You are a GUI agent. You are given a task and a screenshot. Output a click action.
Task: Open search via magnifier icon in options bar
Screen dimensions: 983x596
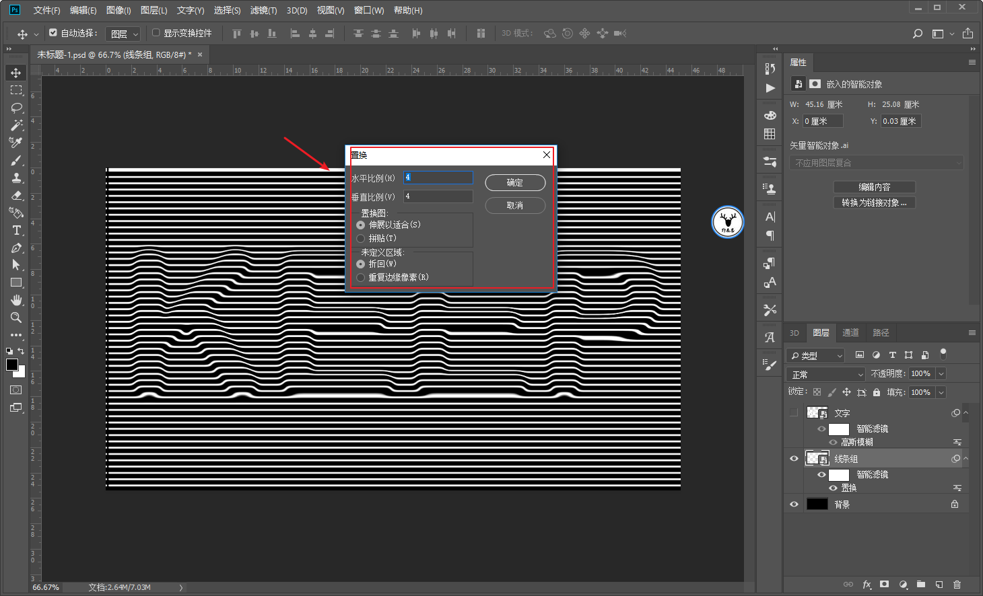click(917, 34)
